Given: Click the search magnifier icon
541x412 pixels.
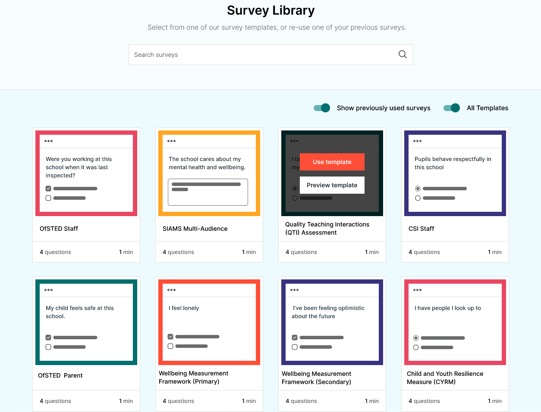Looking at the screenshot, I should coord(403,54).
